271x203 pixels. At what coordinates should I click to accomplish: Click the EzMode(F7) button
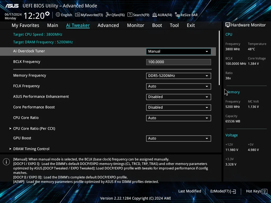223,191
